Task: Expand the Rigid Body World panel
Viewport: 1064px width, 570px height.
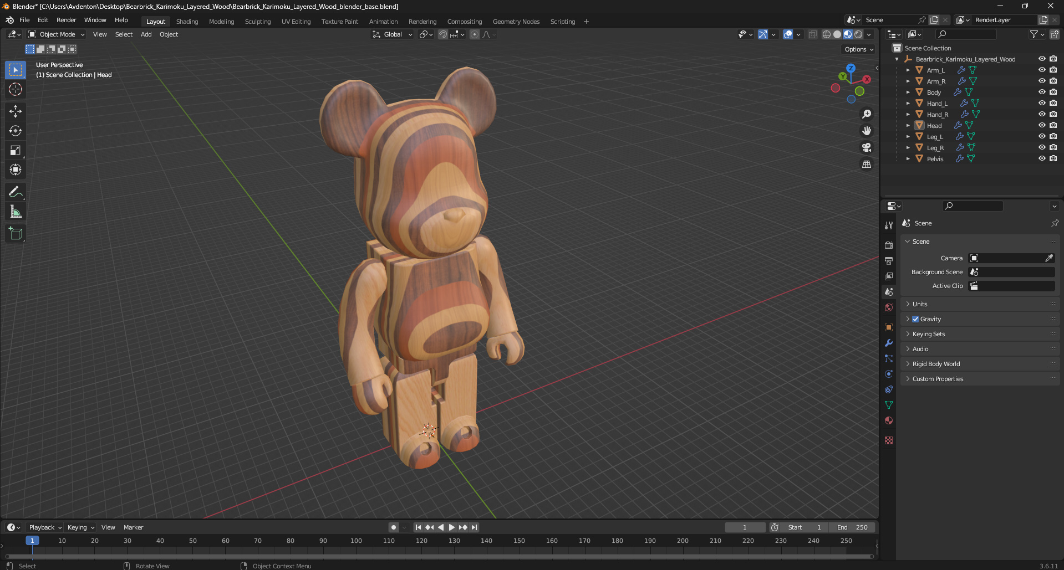Action: [x=980, y=364]
